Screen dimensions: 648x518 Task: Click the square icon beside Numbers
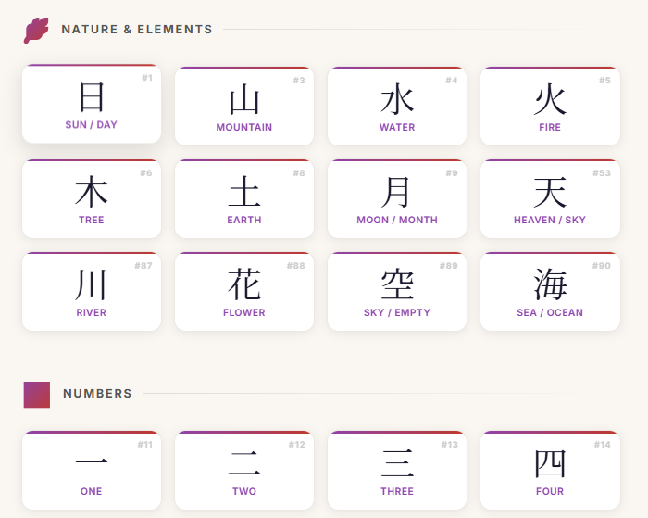click(37, 395)
